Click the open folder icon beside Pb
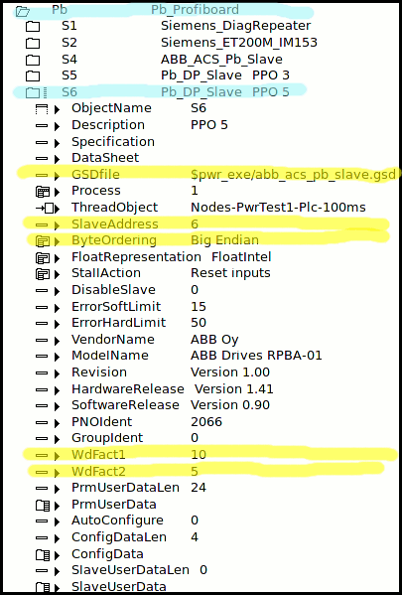This screenshot has width=402, height=595. (x=23, y=11)
